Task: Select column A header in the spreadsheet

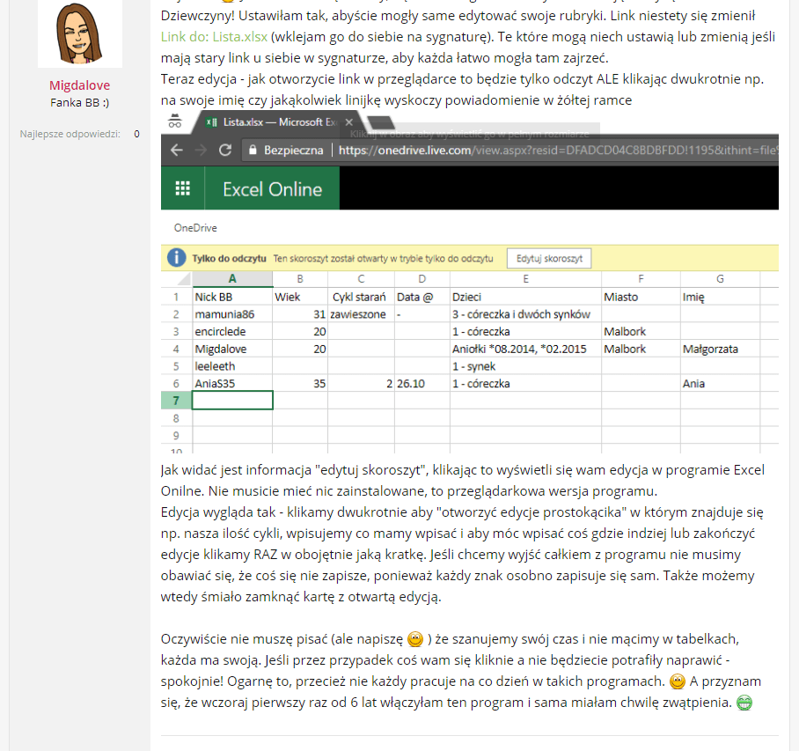Action: click(x=231, y=279)
